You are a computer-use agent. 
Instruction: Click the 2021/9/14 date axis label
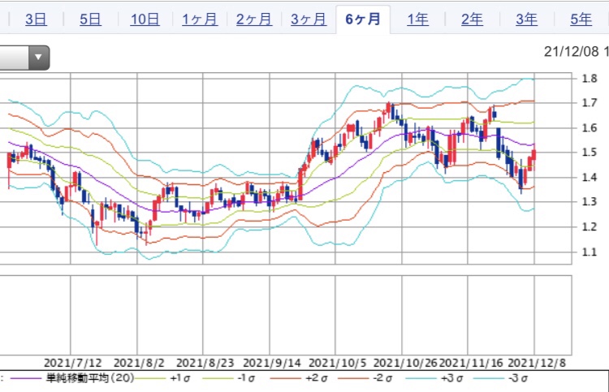coord(272,364)
